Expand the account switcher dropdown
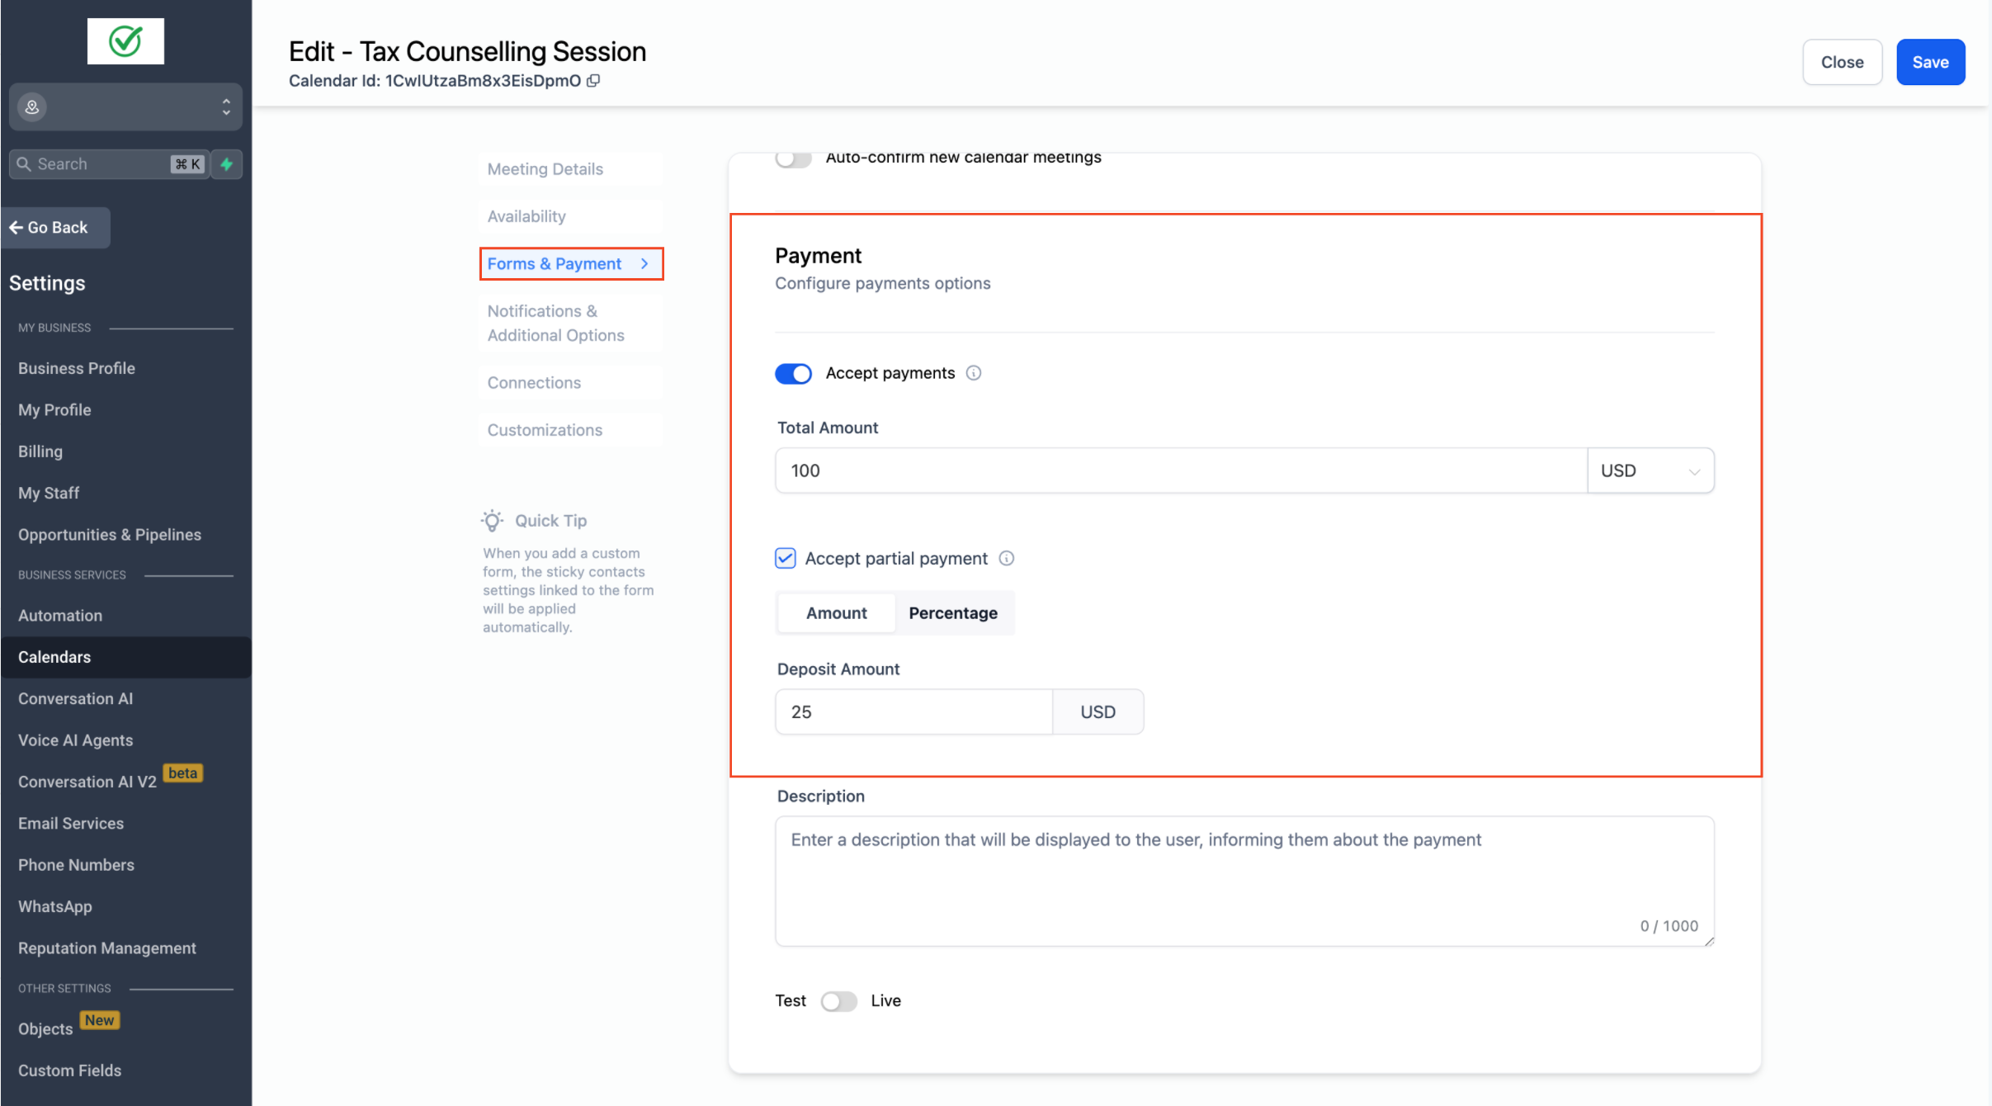This screenshot has width=1992, height=1106. coord(225,107)
